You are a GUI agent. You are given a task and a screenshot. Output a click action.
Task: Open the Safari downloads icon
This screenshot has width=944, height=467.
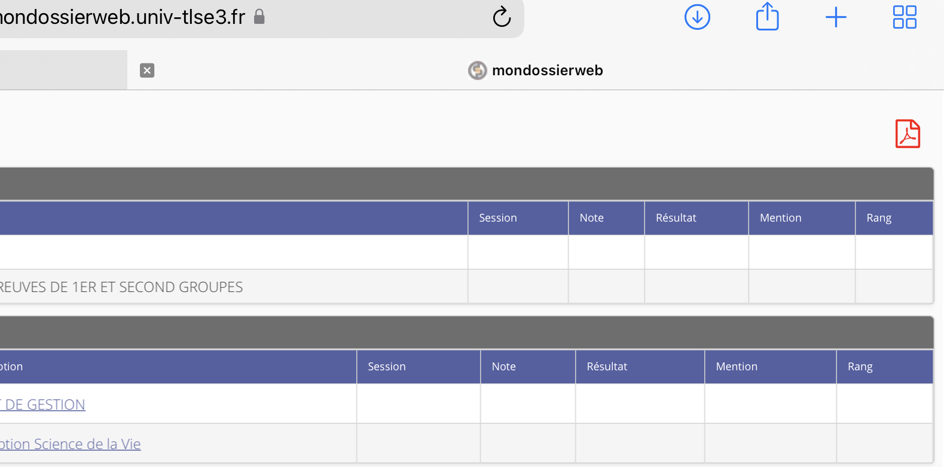pyautogui.click(x=697, y=17)
